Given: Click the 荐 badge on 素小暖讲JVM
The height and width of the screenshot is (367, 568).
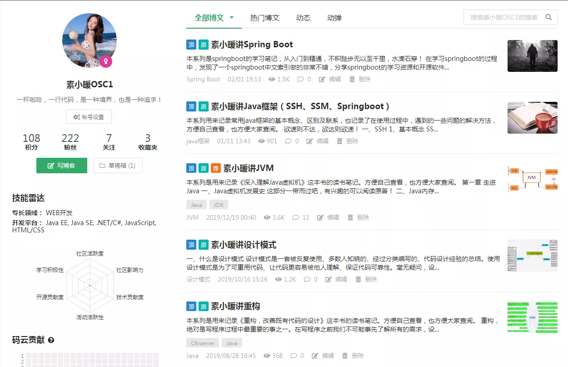Looking at the screenshot, I should [216, 168].
